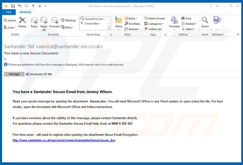243x165 pixels.
Task: Delete this message with the X icon
Action: (x=22, y=22)
